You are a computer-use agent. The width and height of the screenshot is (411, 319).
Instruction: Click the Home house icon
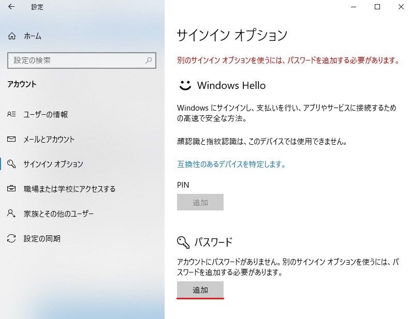12,36
